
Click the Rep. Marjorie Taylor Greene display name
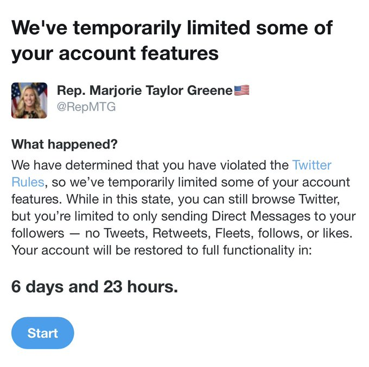click(144, 91)
